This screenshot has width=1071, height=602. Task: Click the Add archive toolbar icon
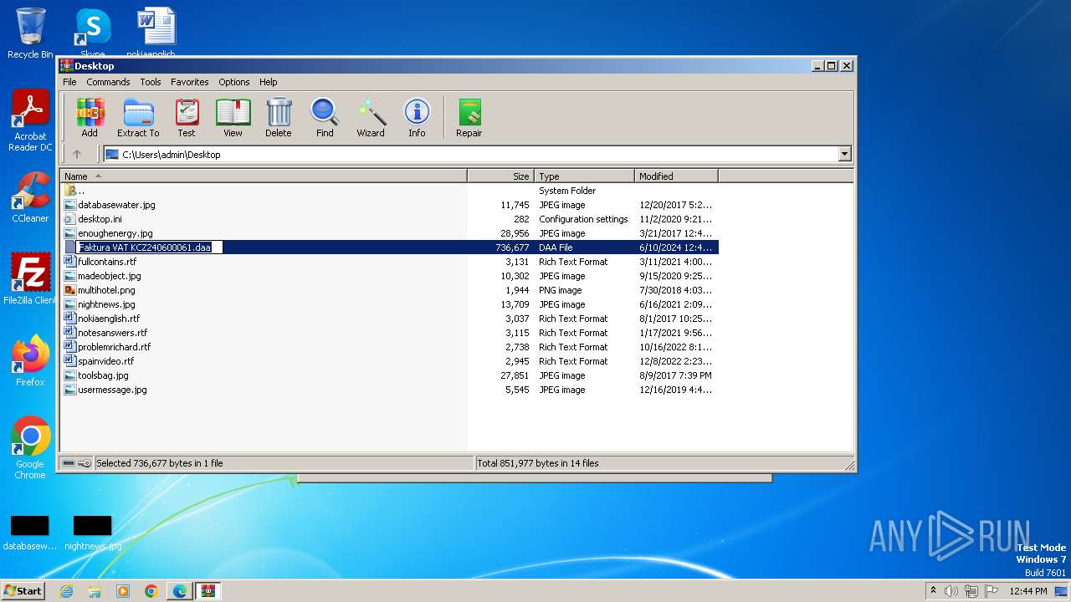90,117
